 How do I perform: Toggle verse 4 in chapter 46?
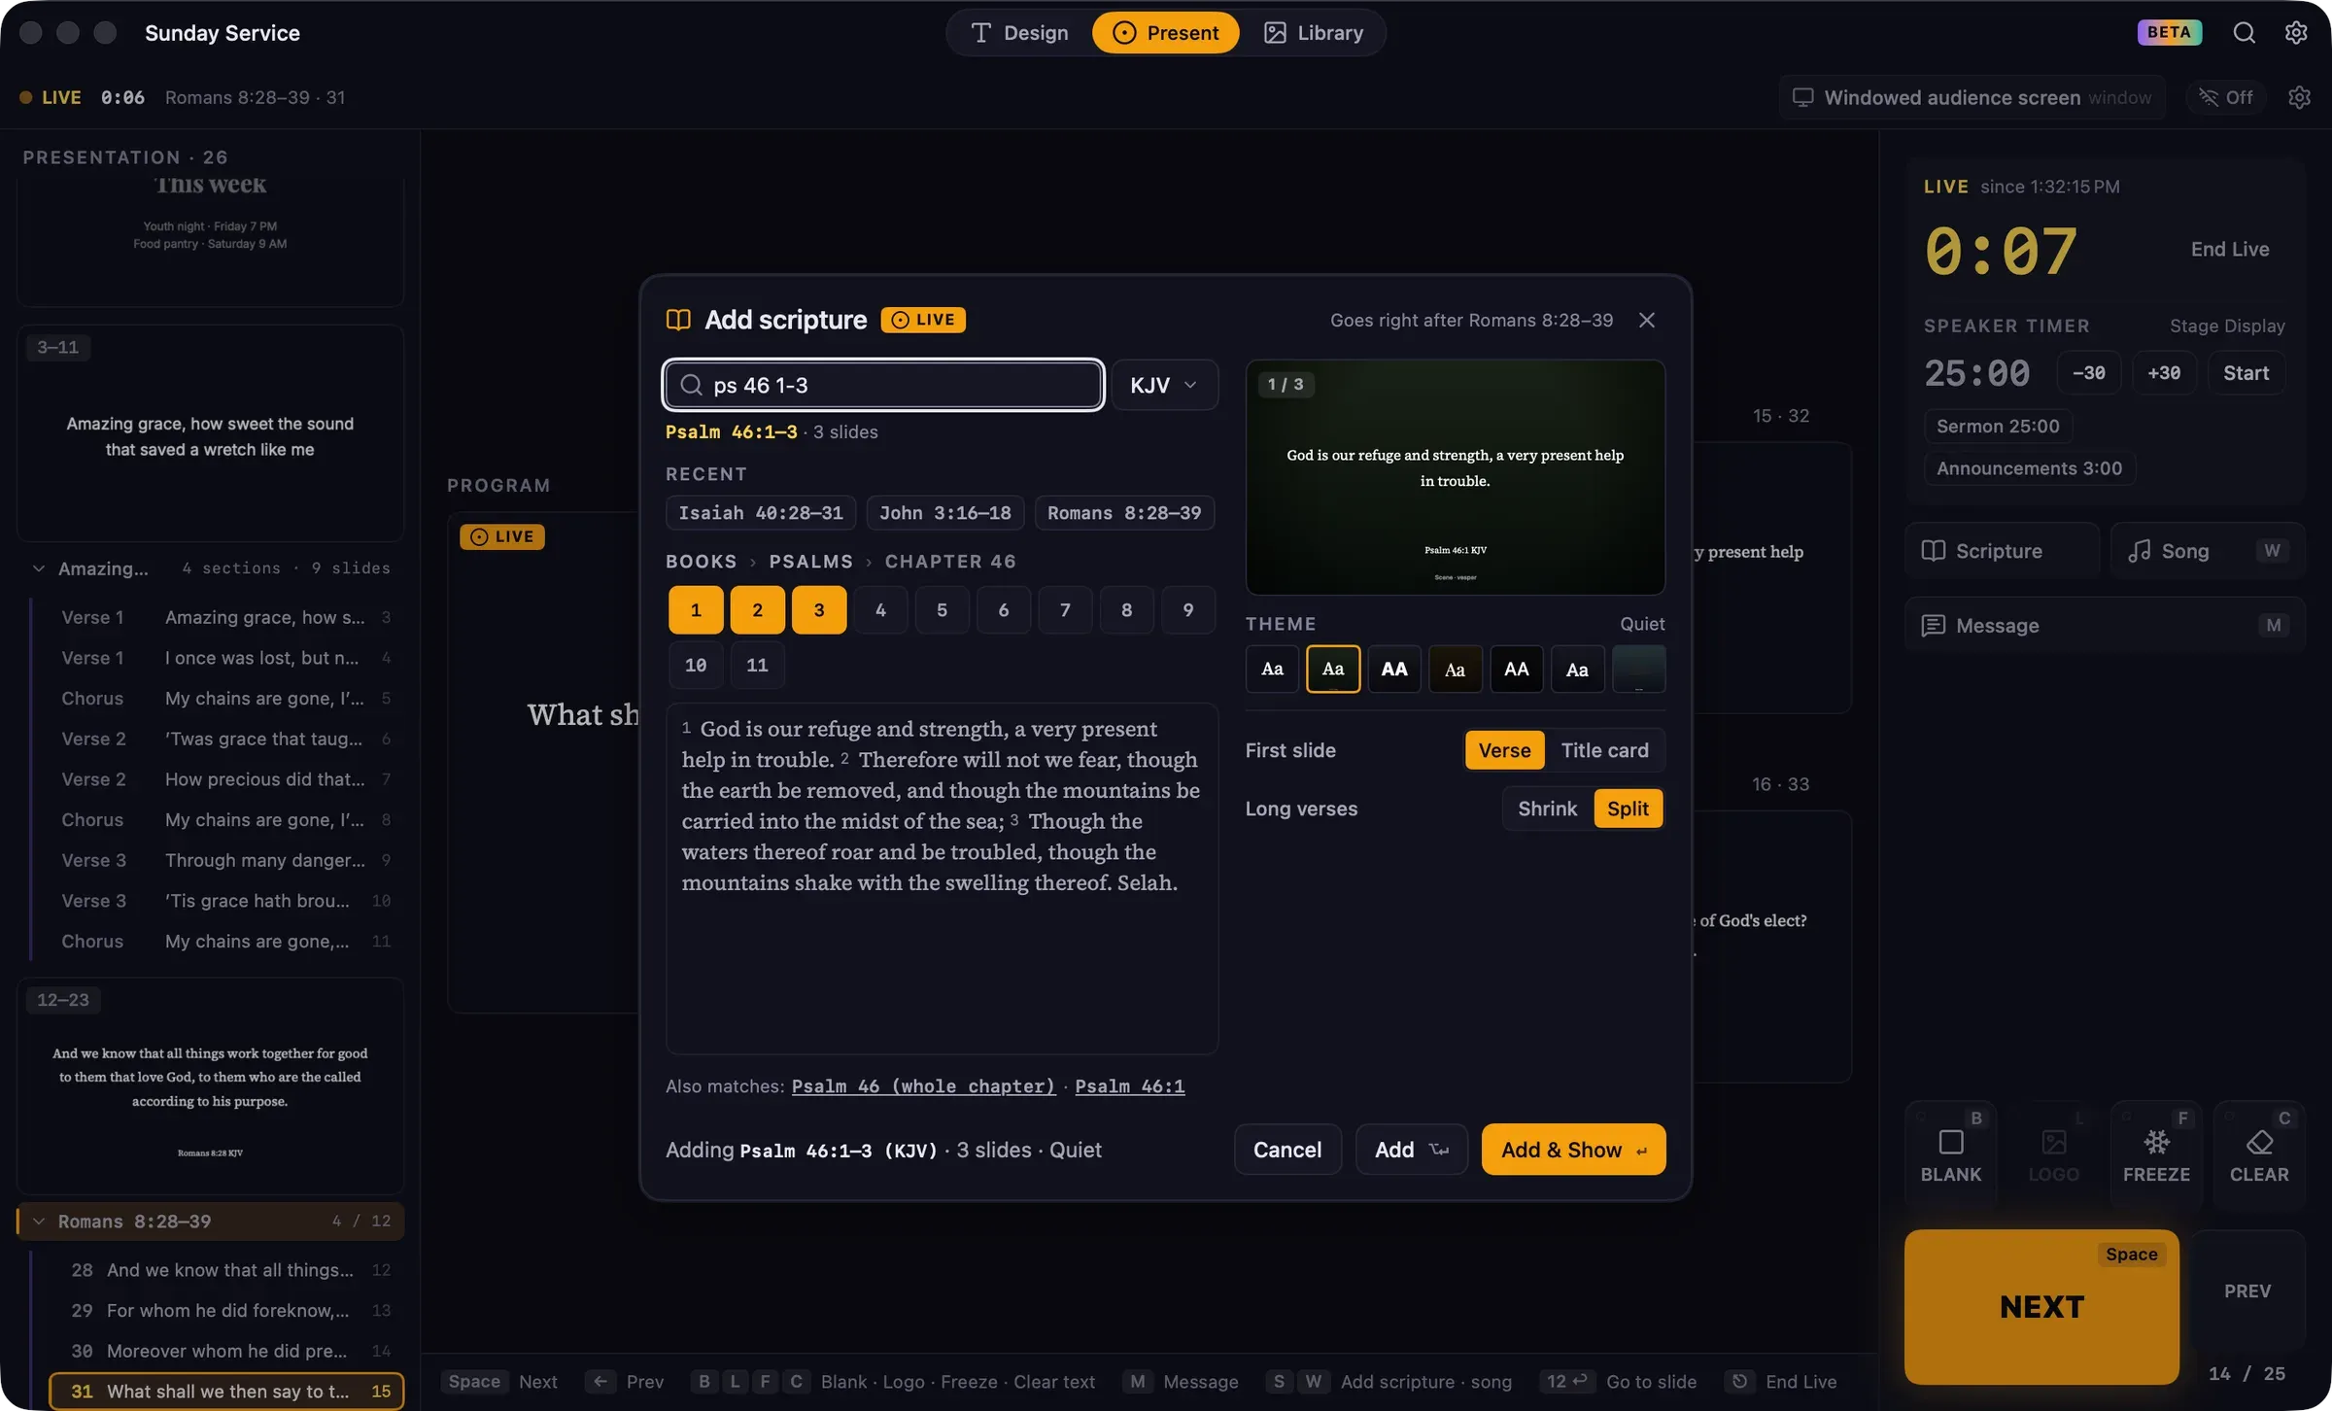coord(880,610)
